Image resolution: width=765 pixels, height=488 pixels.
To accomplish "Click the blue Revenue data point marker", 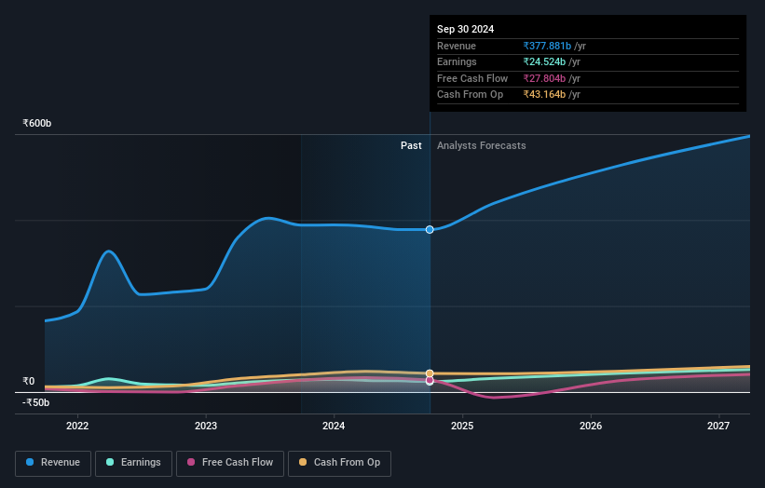I will pos(430,230).
